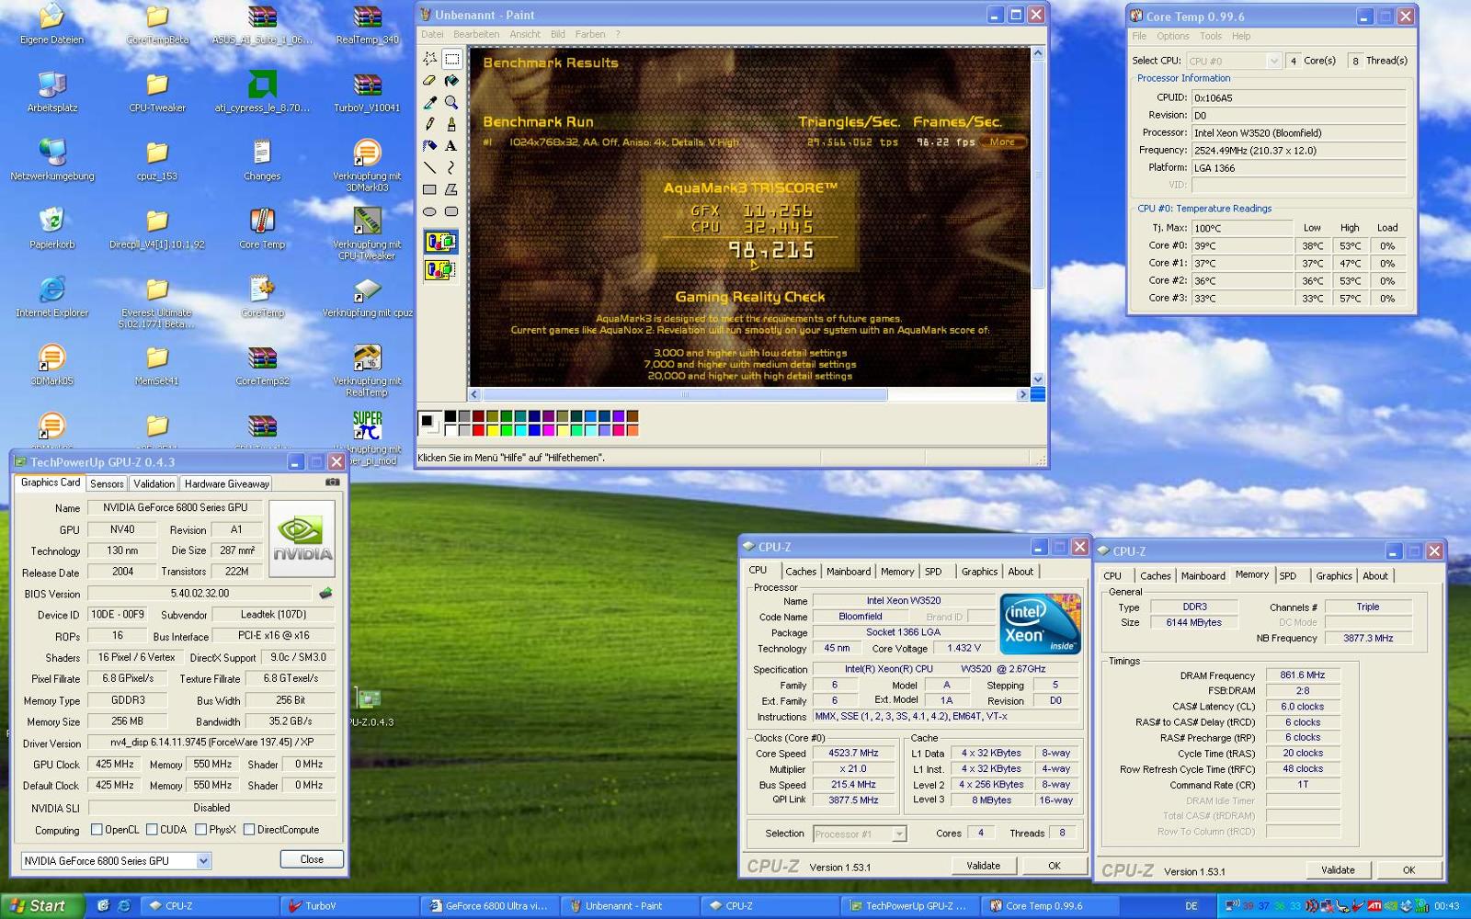Viewport: 1471px width, 919px height.
Task: Click Validate in the right CPU-Z Memory window
Action: coord(1338,870)
